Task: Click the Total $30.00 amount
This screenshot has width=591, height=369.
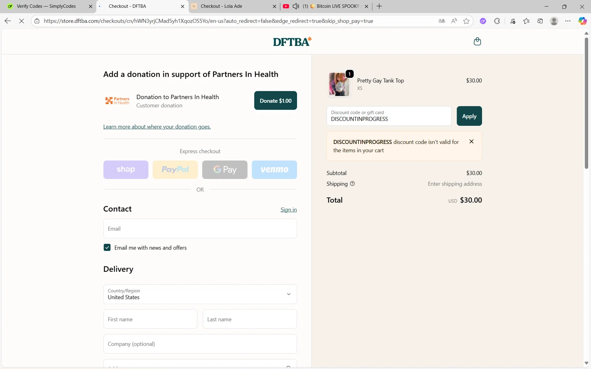Action: point(471,200)
